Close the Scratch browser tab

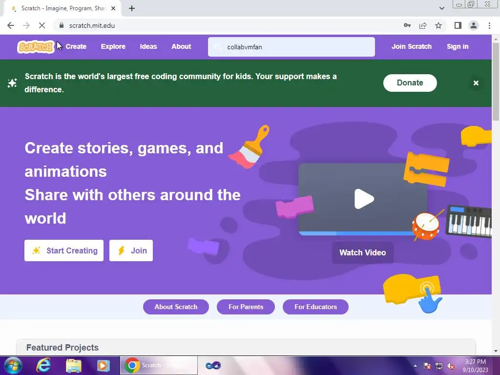point(113,8)
